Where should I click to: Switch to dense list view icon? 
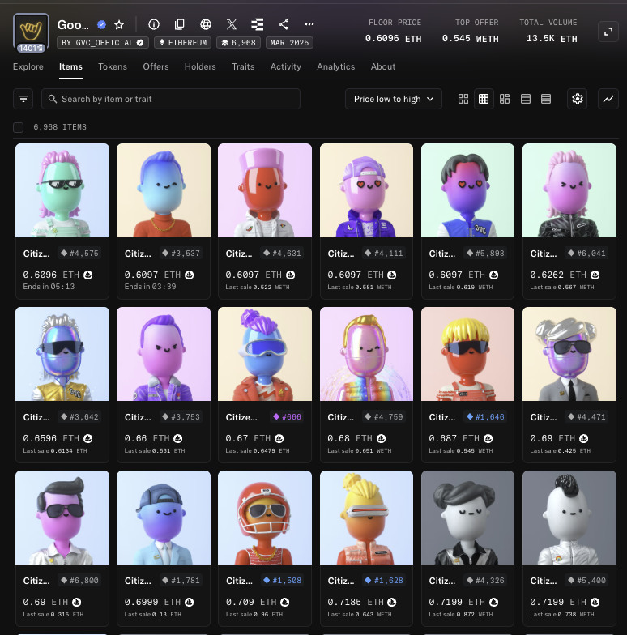546,99
